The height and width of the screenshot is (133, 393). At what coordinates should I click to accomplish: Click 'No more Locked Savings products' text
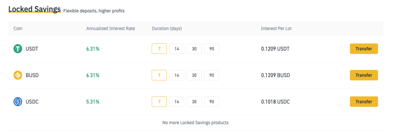pos(196,123)
